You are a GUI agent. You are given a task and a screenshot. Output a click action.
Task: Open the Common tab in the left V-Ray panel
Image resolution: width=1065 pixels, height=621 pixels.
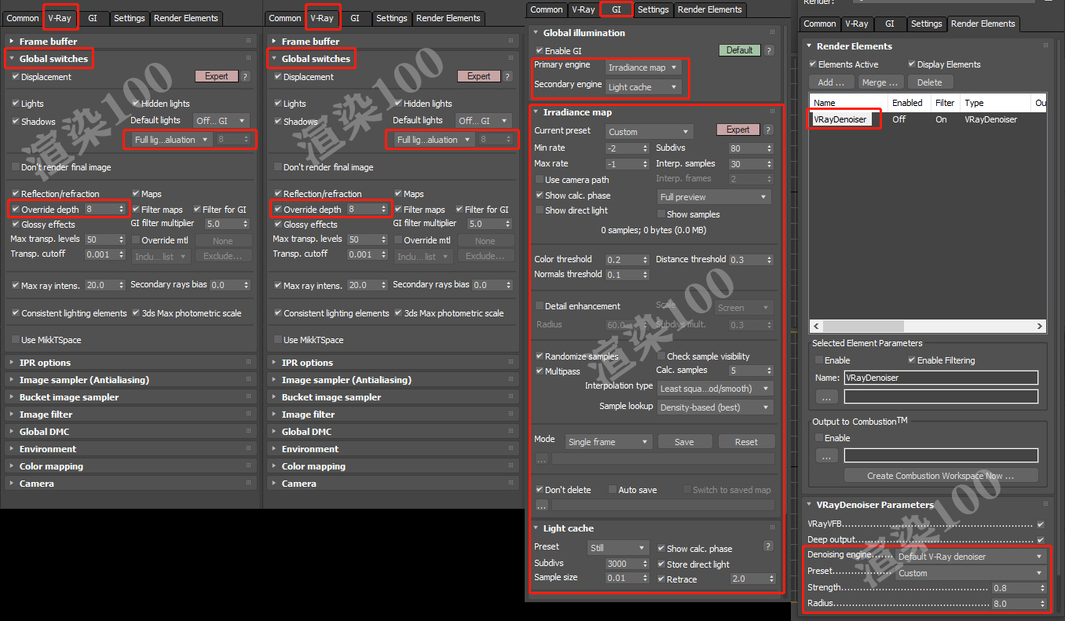[22, 18]
